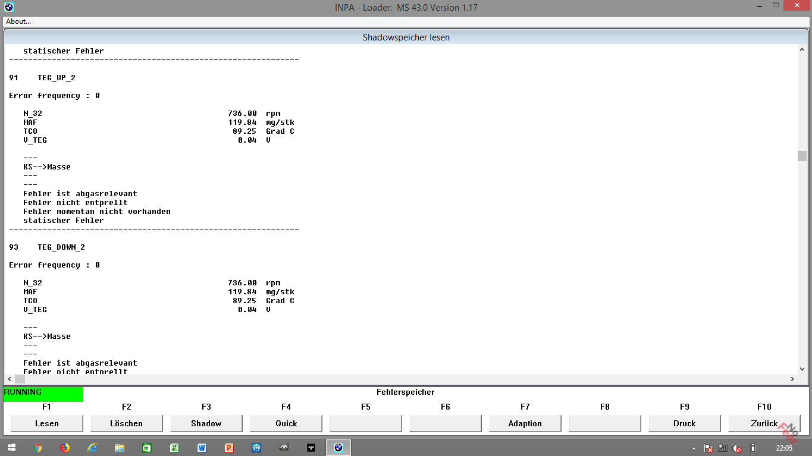The height and width of the screenshot is (456, 812).
Task: Open Excel from the taskbar
Action: tap(174, 448)
